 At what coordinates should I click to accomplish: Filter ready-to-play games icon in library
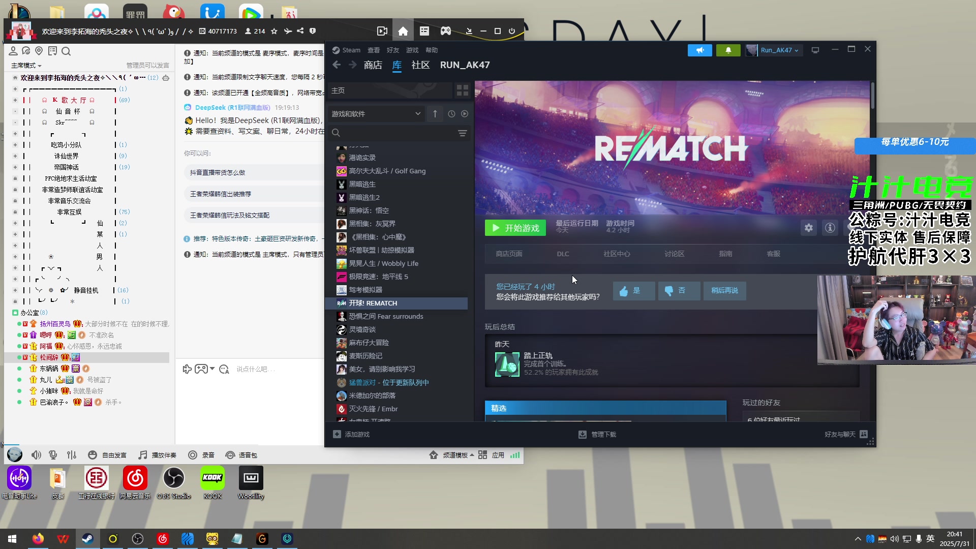point(465,114)
